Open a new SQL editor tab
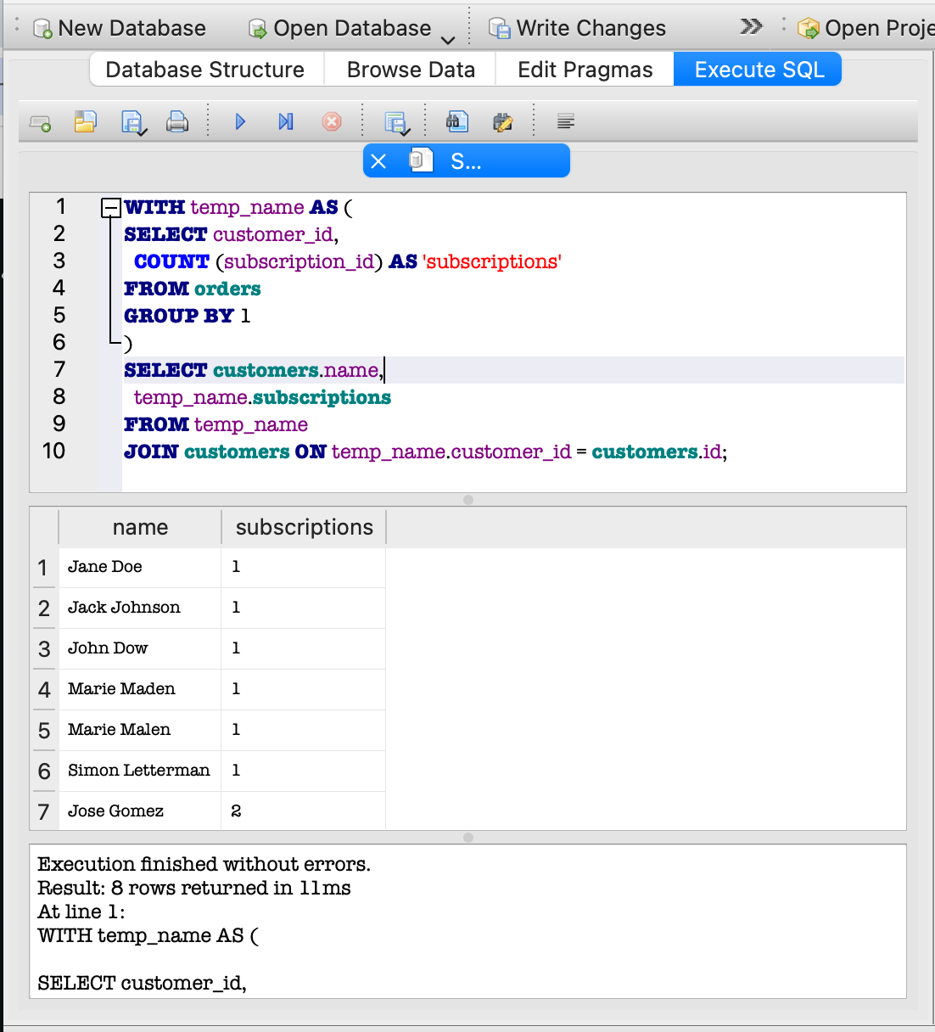 click(40, 123)
